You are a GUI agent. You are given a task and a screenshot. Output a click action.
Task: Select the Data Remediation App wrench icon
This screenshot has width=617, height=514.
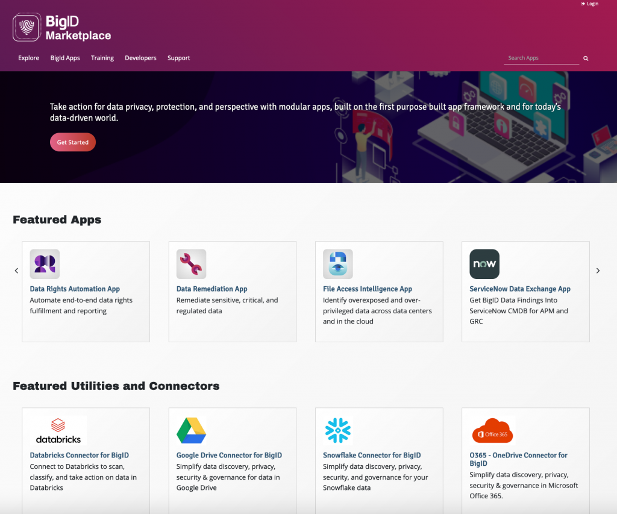[191, 263]
